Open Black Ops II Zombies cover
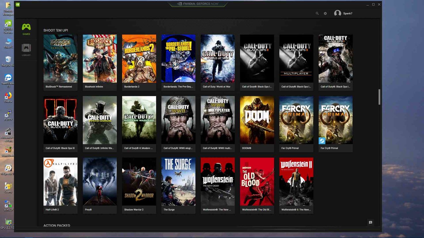Viewport: 424px width, 238px height. [336, 59]
